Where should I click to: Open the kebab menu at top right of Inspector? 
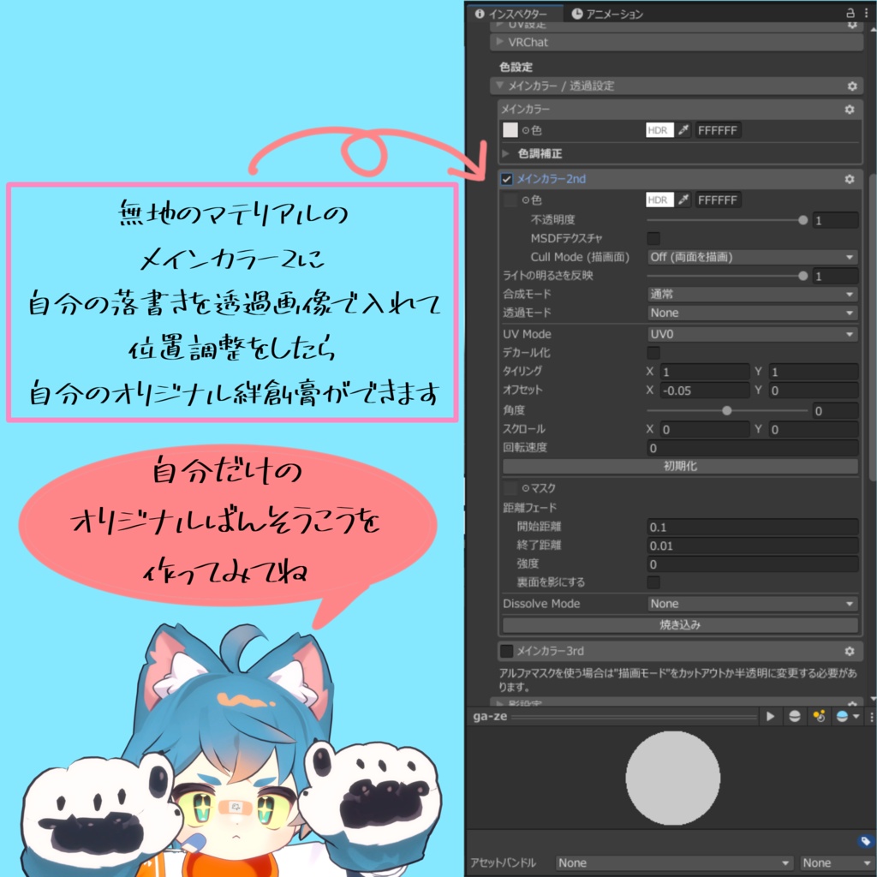click(868, 15)
